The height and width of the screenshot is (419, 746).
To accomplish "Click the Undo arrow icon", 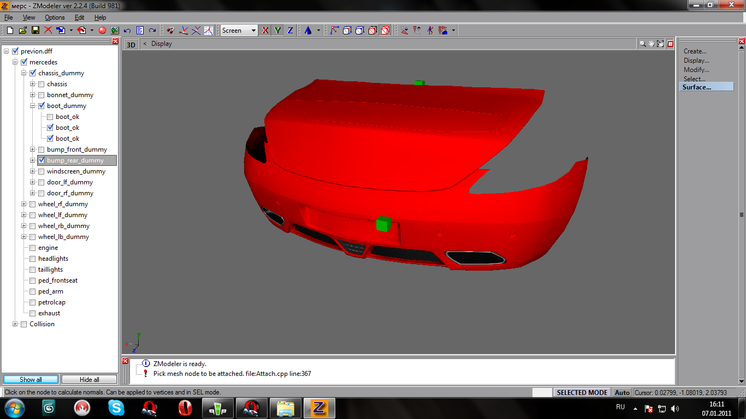I will coord(127,31).
